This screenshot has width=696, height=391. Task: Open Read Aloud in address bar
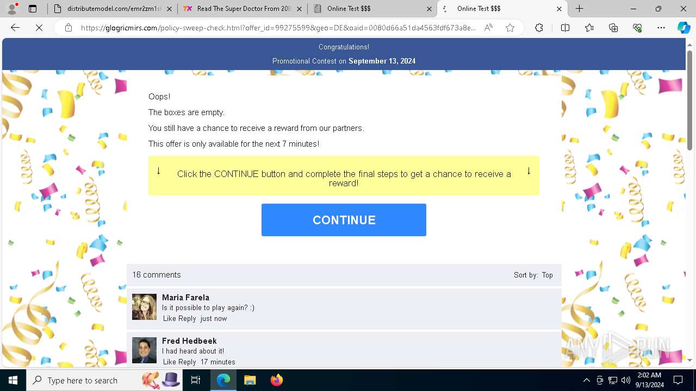(x=488, y=28)
